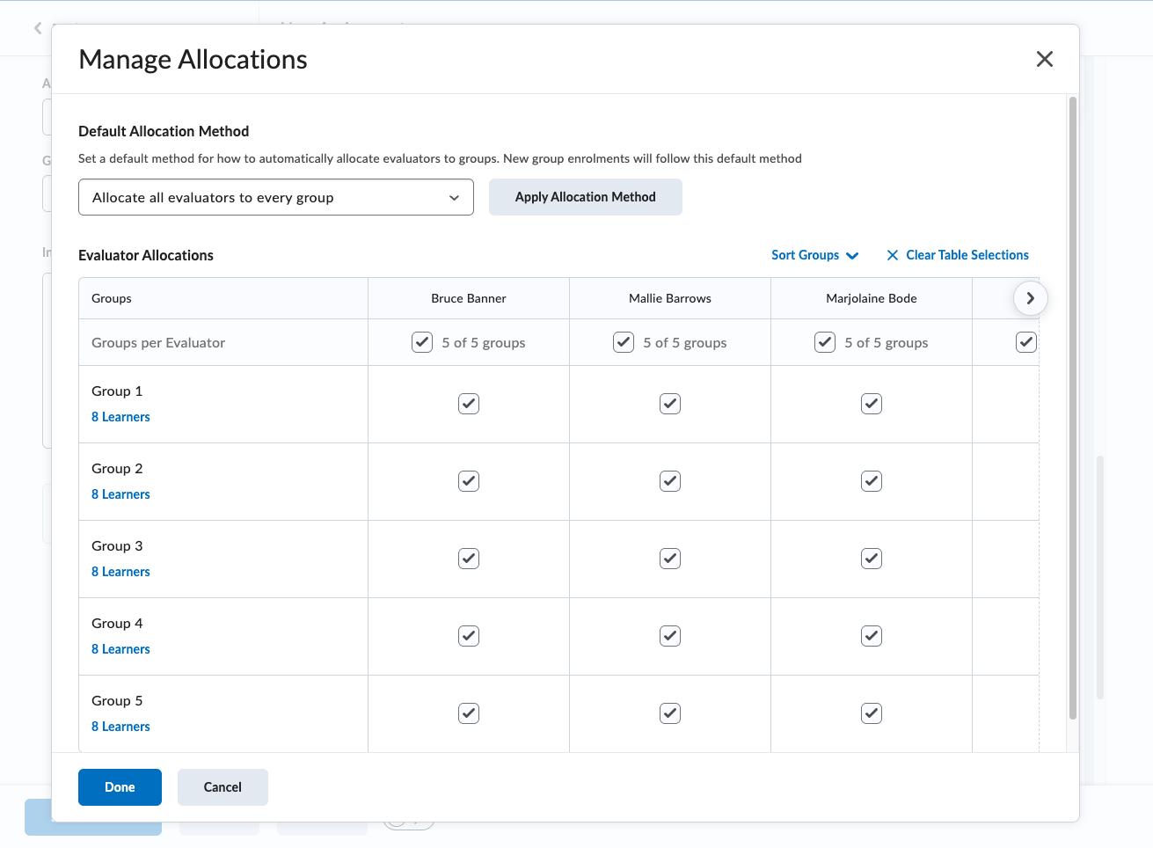Click the dialog's vertical scrollbar
1153x848 pixels.
point(1072,405)
